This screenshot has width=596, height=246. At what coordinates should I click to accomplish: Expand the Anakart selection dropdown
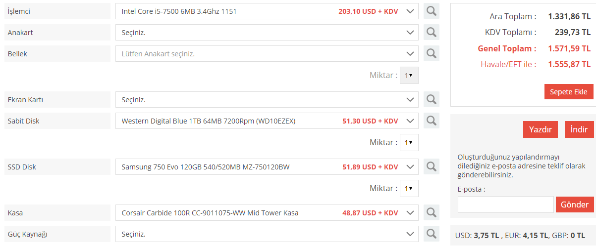(x=267, y=33)
